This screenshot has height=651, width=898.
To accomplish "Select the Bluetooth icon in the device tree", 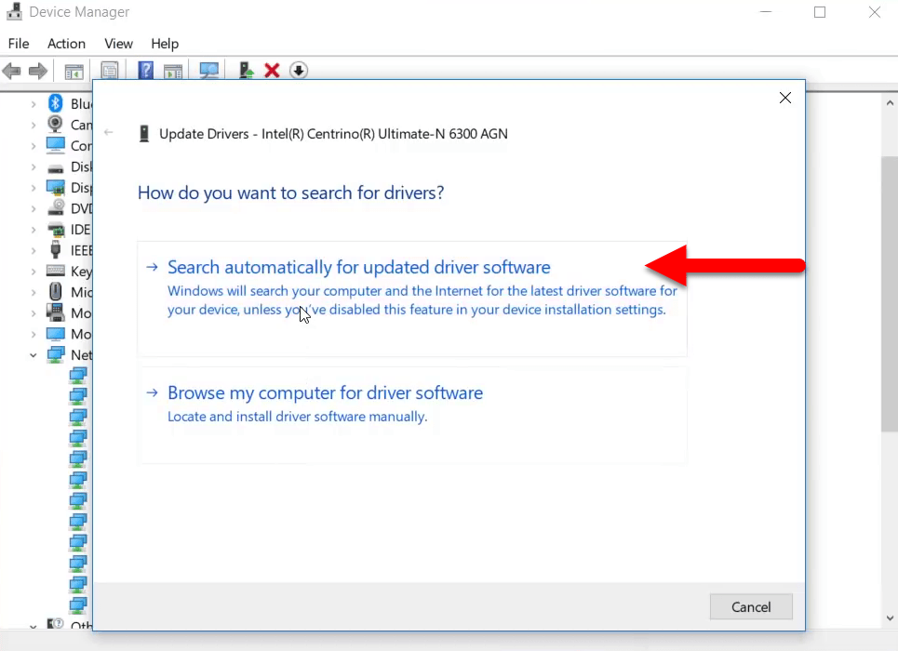I will pyautogui.click(x=55, y=103).
